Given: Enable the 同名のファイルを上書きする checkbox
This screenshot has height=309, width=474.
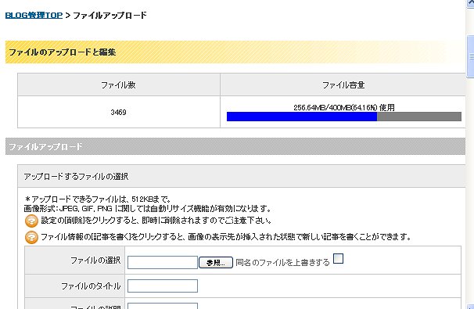Looking at the screenshot, I should 338,258.
